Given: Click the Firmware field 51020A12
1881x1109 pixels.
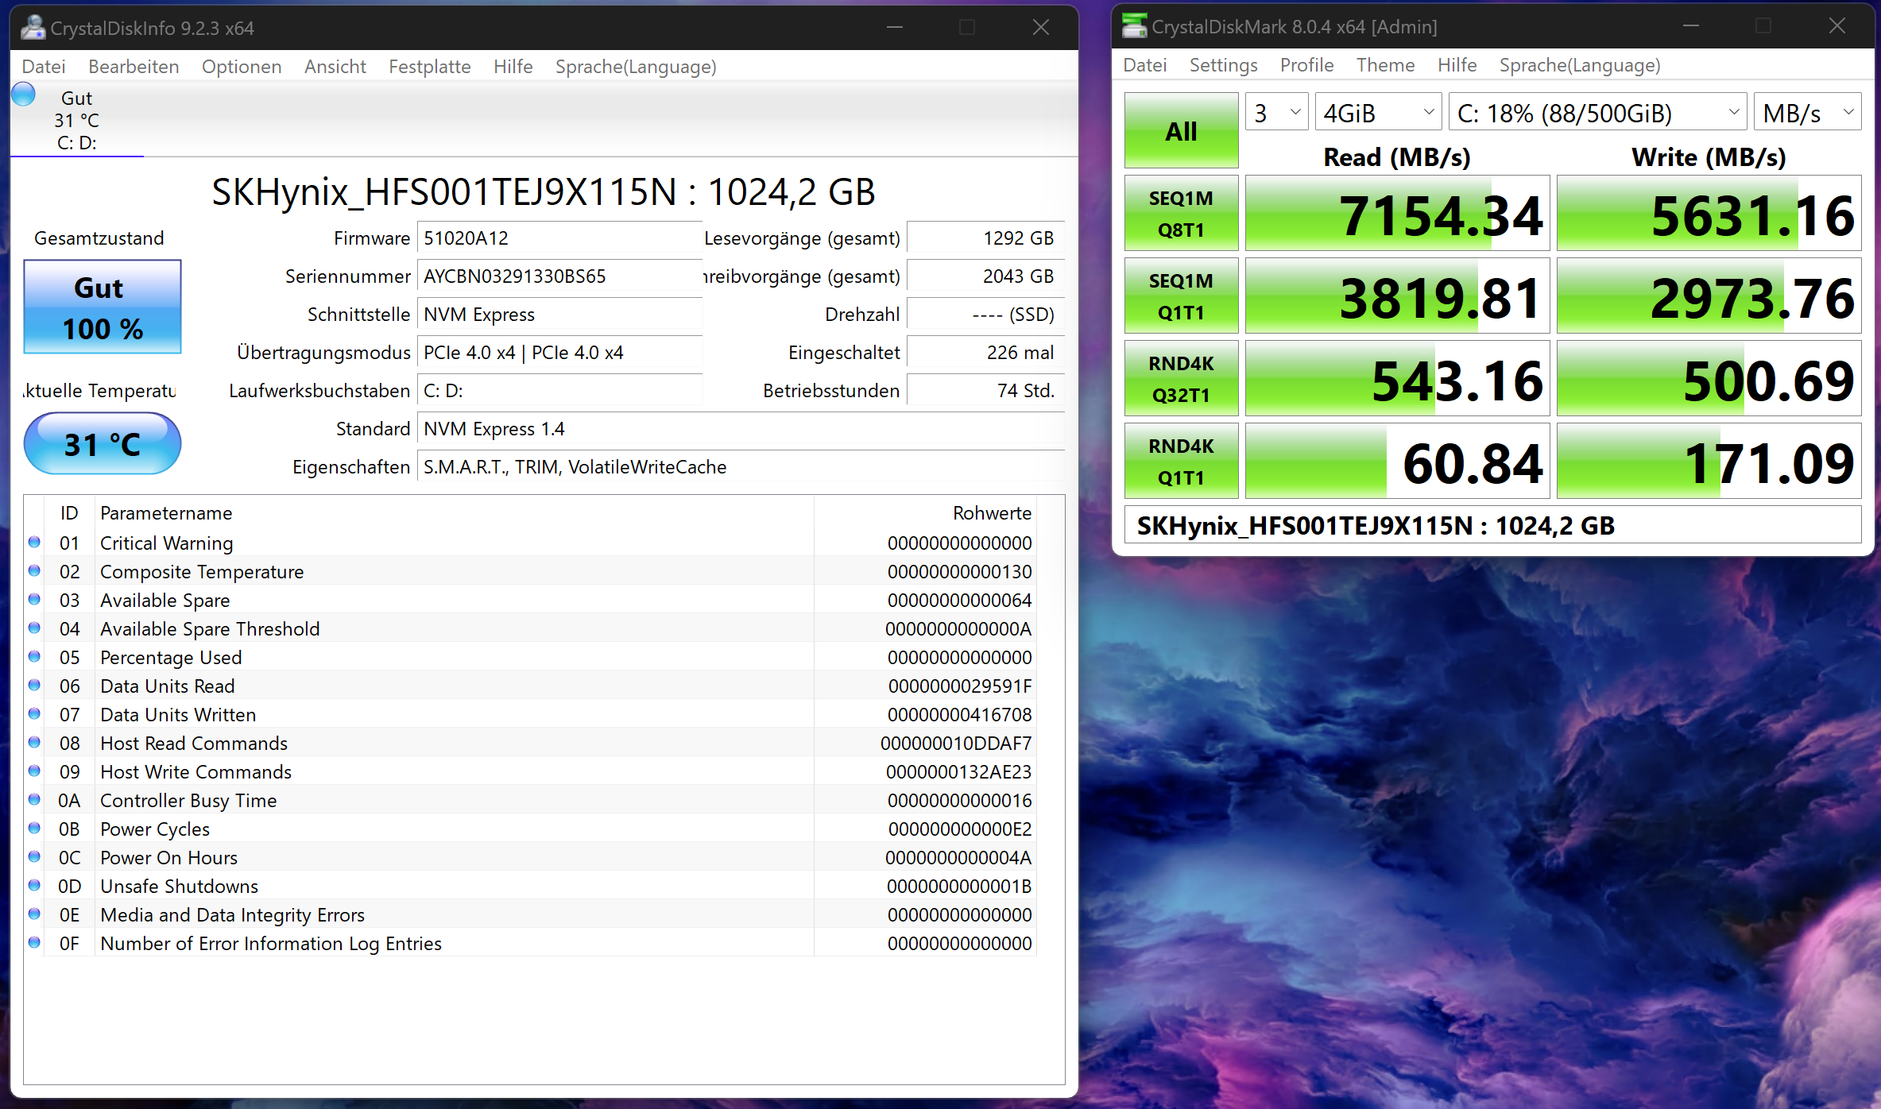Looking at the screenshot, I should pos(559,238).
